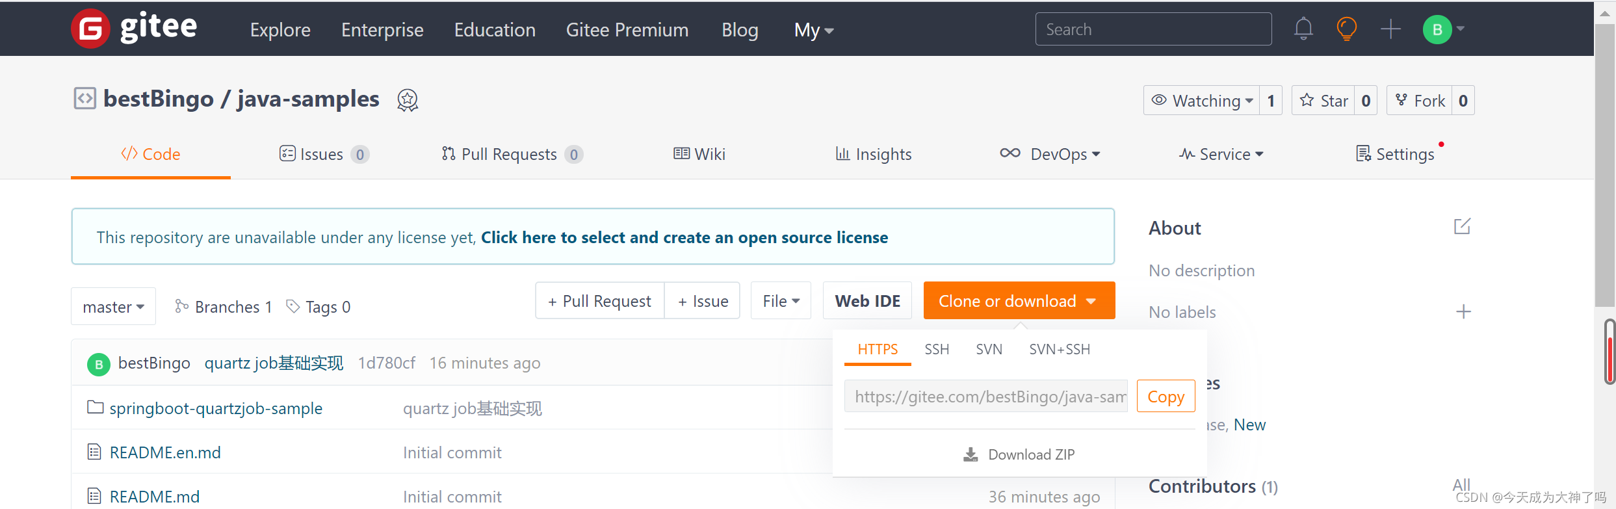Image resolution: width=1616 pixels, height=509 pixels.
Task: Click the Gitee index badge icon
Action: [x=408, y=100]
